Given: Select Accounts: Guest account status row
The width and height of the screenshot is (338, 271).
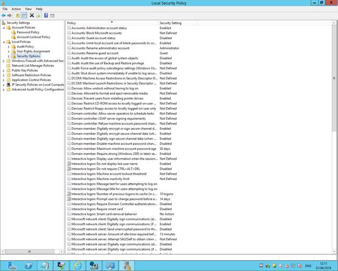Looking at the screenshot, I should pyautogui.click(x=93, y=38).
